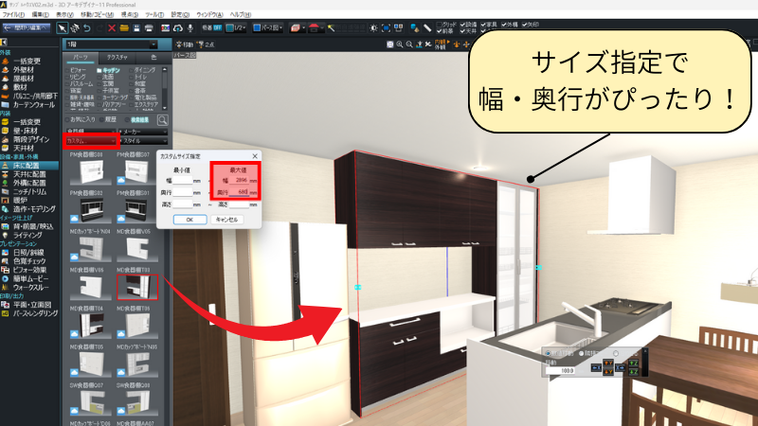Click the 2点 two-point tool
This screenshot has width=758, height=426.
(x=207, y=44)
